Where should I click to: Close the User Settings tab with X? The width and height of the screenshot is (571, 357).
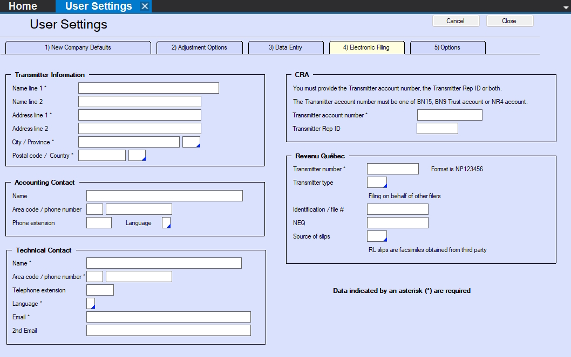click(145, 6)
